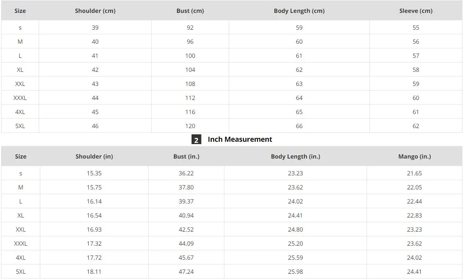Select shoulder value 39 in the cm table
Image resolution: width=464 pixels, height=280 pixels.
click(x=95, y=27)
